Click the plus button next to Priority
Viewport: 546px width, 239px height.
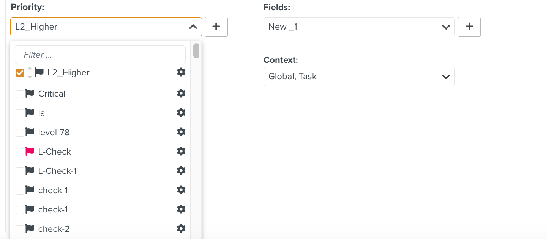coord(216,27)
